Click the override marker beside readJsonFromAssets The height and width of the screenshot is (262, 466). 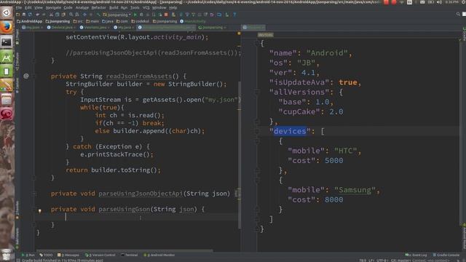(x=26, y=76)
